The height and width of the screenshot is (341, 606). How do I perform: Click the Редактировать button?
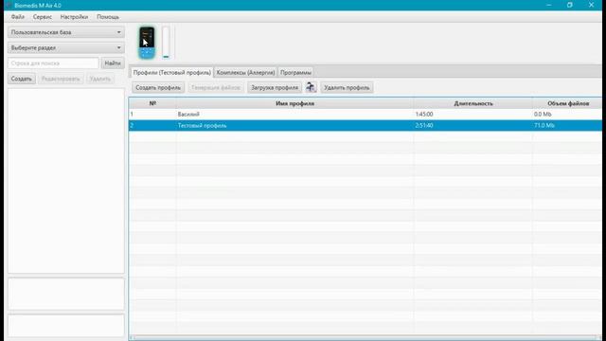click(x=61, y=79)
